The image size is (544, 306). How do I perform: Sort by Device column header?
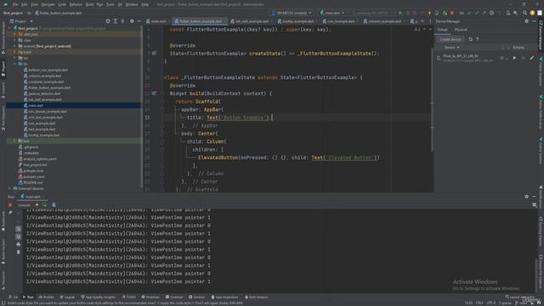[451, 48]
